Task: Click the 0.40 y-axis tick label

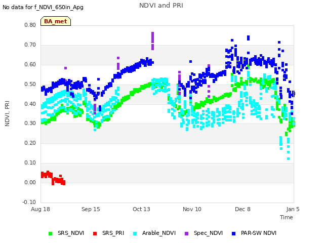Action: pyautogui.click(x=30, y=104)
